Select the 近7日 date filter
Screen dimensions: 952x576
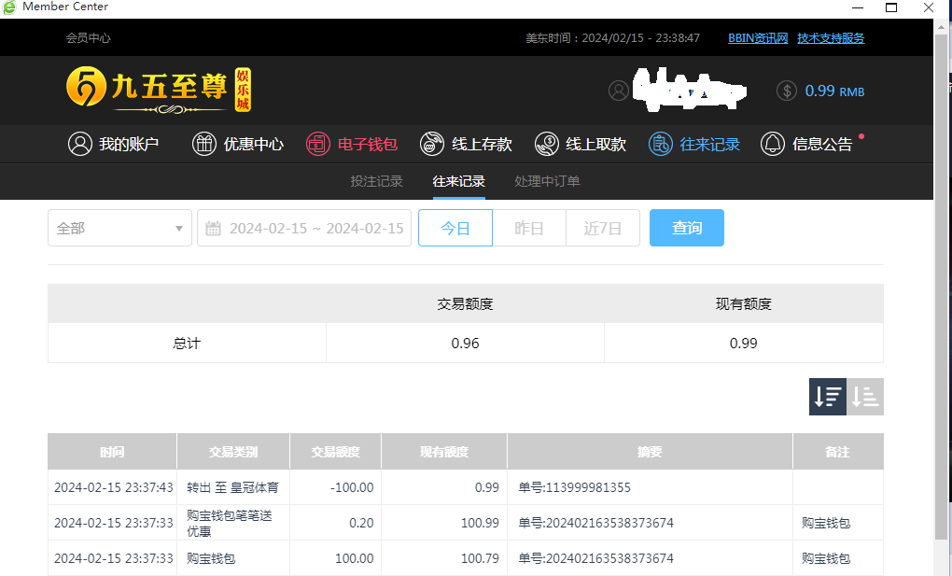(603, 228)
